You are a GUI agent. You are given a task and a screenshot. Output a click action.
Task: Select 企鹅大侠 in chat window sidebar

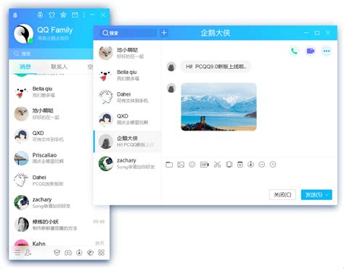click(x=128, y=141)
